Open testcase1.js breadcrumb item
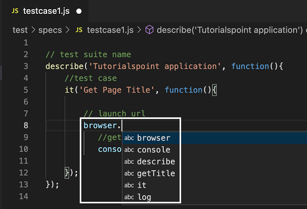 109,30
